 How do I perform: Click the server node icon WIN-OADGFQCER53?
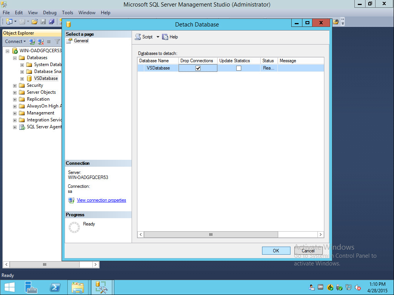15,51
